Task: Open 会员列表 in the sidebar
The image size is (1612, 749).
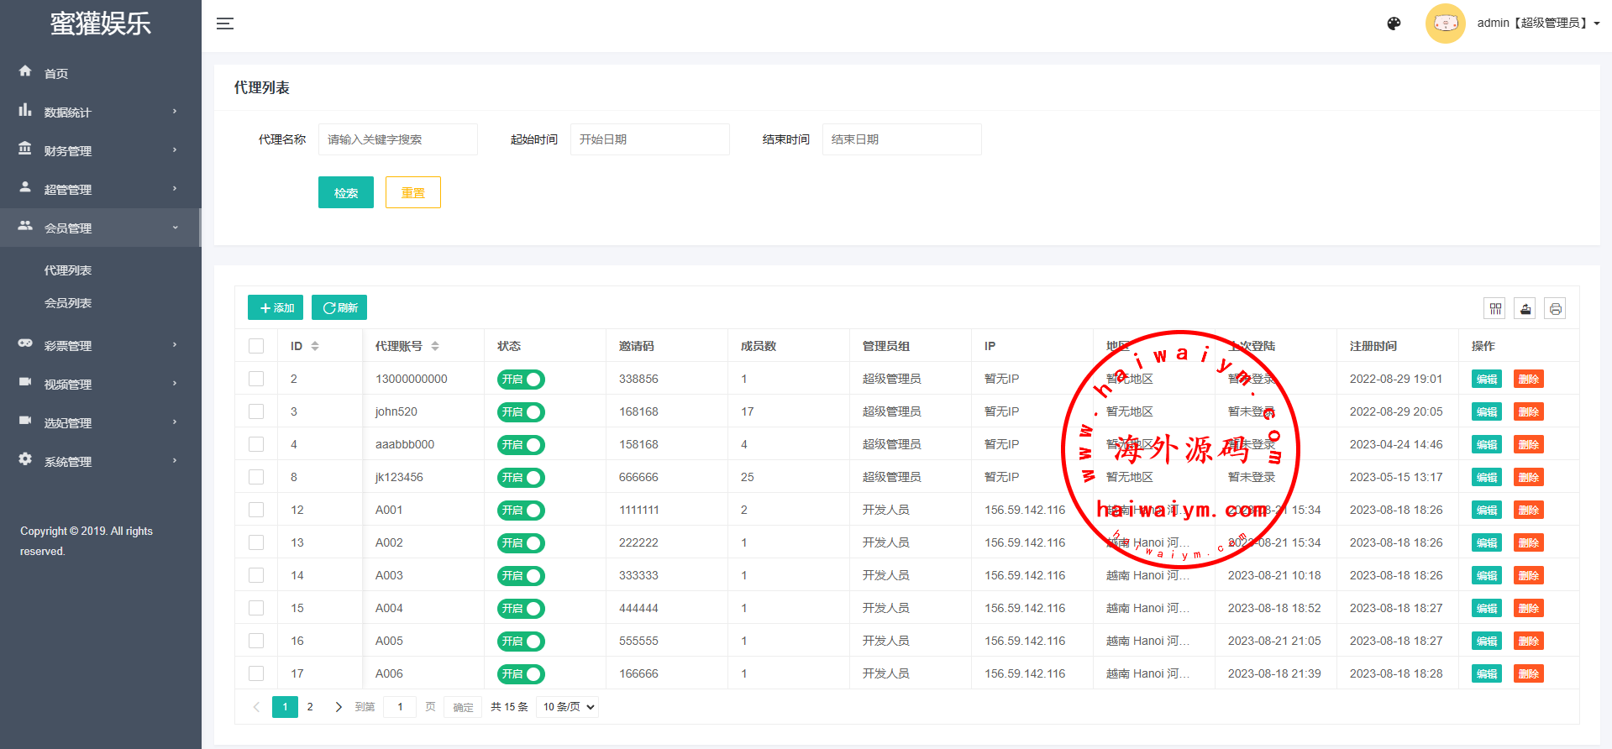Action: (68, 303)
